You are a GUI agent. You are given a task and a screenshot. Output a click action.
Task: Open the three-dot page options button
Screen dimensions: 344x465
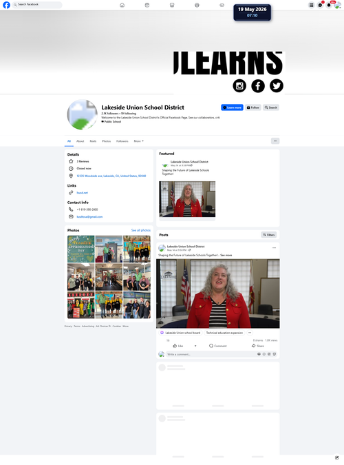click(275, 141)
